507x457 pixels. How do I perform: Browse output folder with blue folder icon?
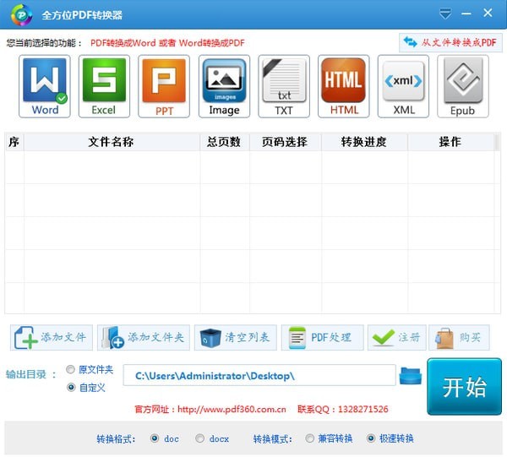click(x=411, y=375)
